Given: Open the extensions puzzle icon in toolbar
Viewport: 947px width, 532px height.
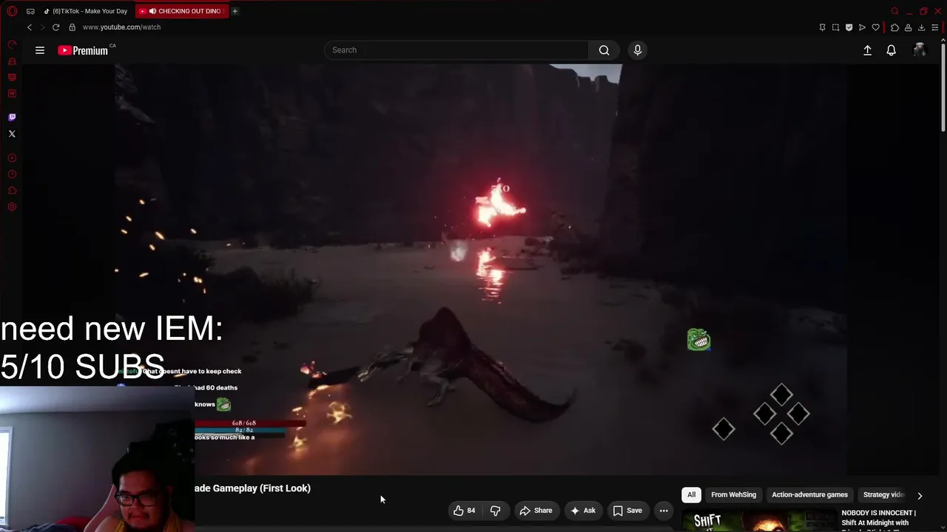Looking at the screenshot, I should coord(894,27).
